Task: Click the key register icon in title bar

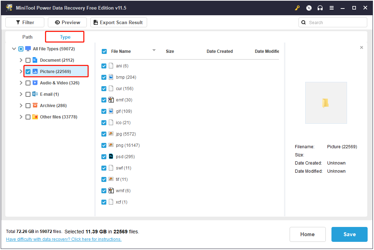Action: tap(297, 8)
